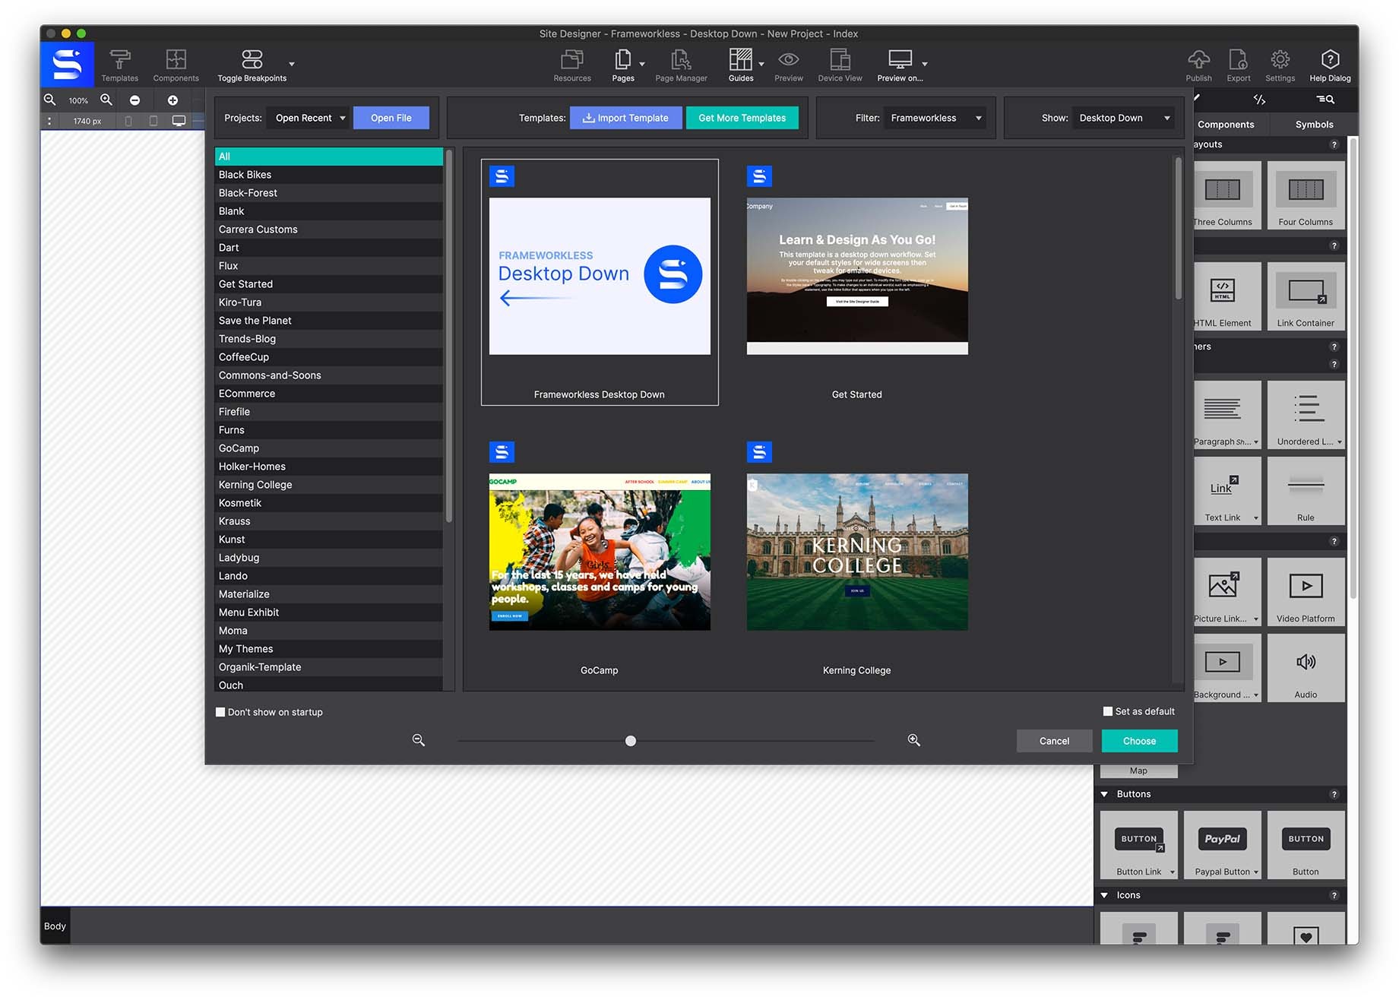Click the Cancel button
The height and width of the screenshot is (997, 1399).
(x=1054, y=741)
